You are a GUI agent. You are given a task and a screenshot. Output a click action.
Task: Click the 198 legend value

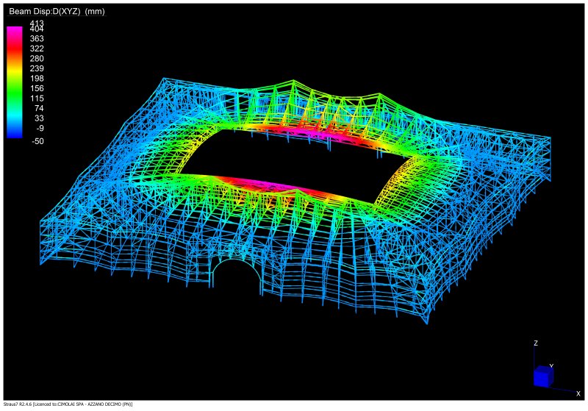37,78
